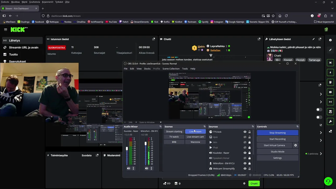Image resolution: width=336 pixels, height=189 pixels.
Task: Show the Speakers Xonar source
Action: click(245, 158)
